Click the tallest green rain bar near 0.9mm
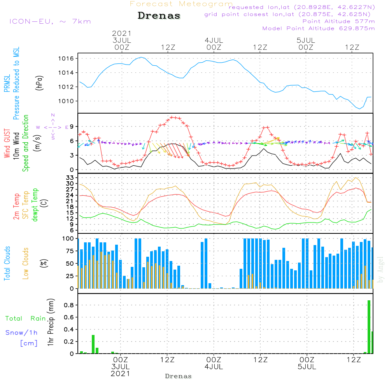The image size is (389, 389). pos(369,327)
